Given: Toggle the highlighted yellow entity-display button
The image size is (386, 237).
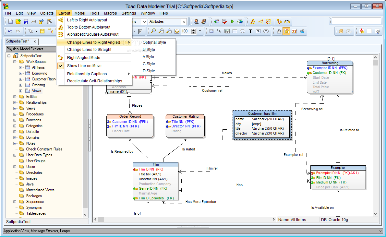Looking at the screenshot, I should pyautogui.click(x=286, y=31).
